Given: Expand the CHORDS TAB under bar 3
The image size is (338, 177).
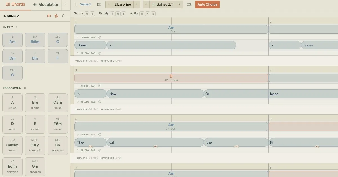Looking at the screenshot, I should (86, 86).
